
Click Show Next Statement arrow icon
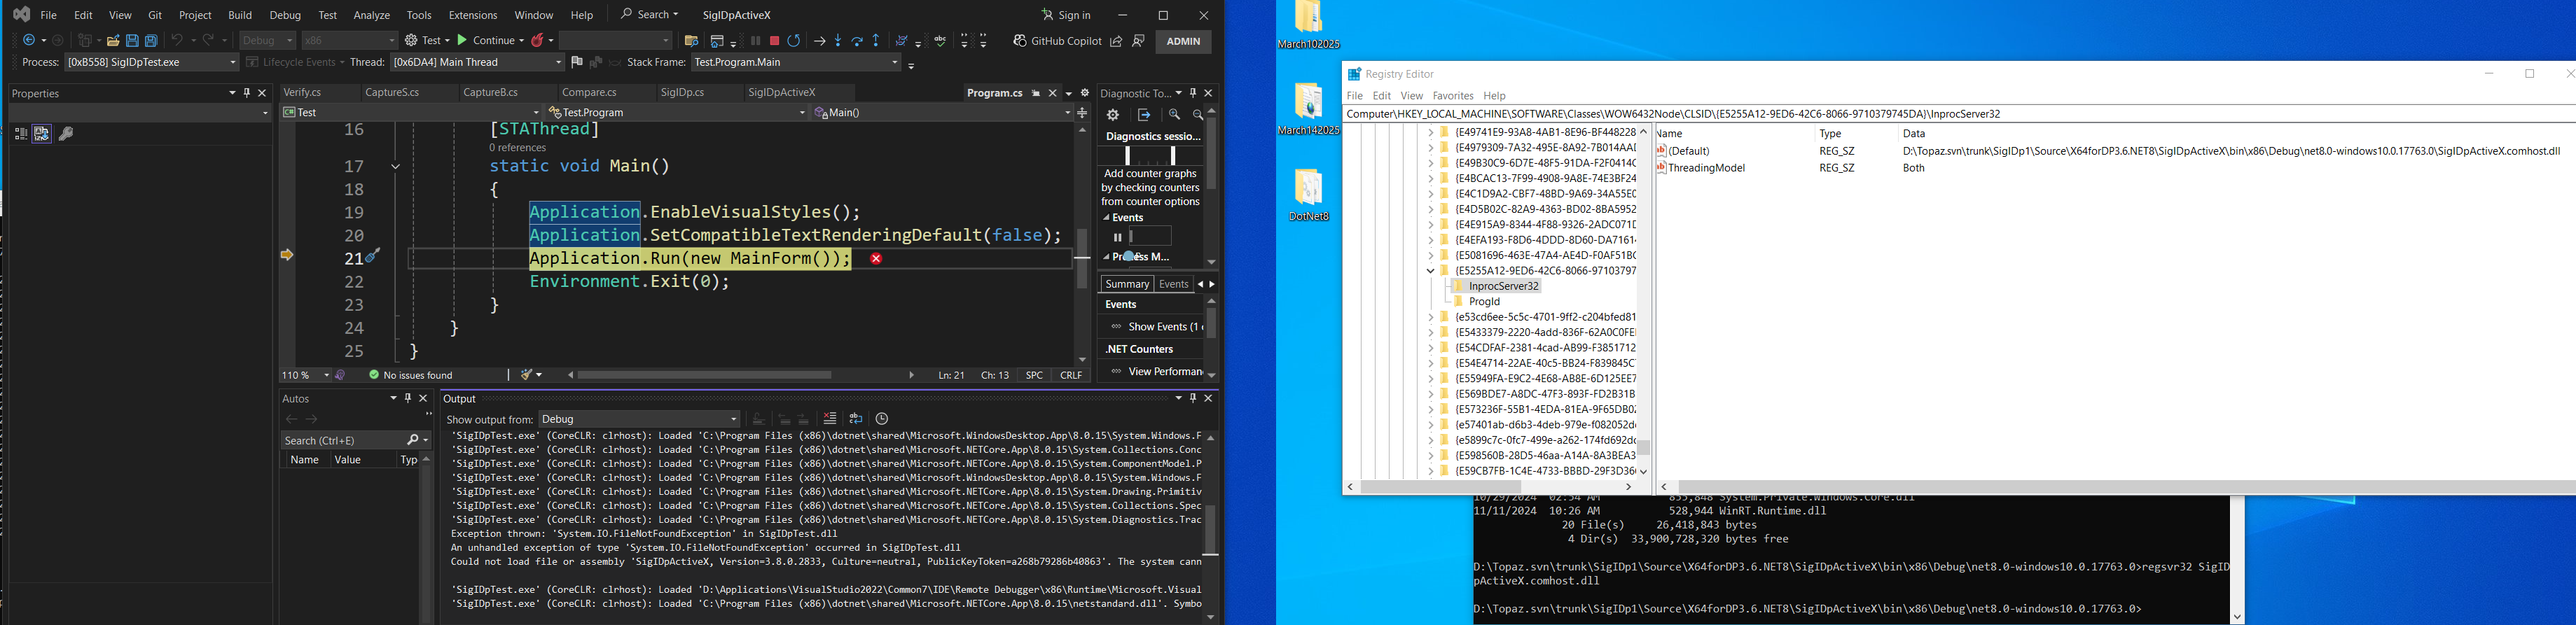(x=819, y=41)
